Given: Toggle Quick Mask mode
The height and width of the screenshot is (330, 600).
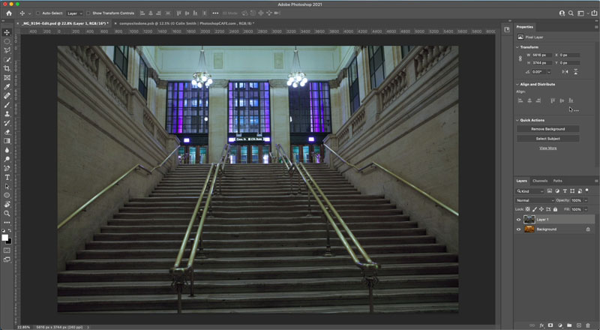Looking at the screenshot, I should (7, 250).
